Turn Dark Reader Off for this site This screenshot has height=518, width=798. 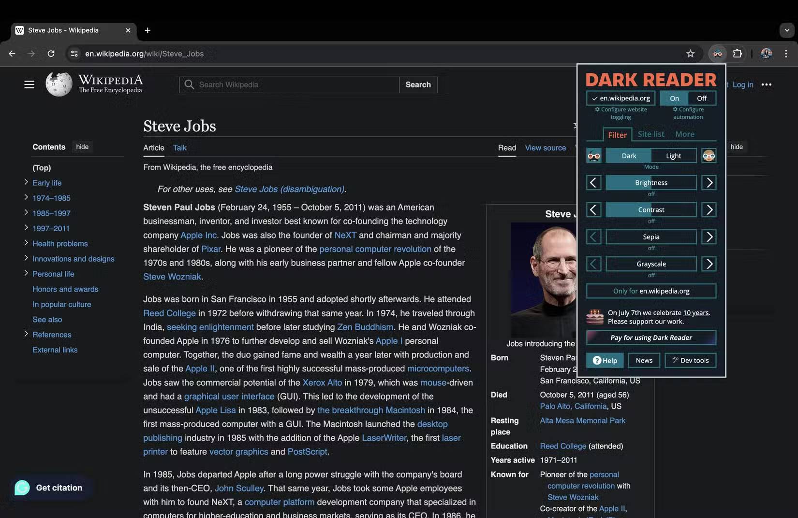pos(701,98)
